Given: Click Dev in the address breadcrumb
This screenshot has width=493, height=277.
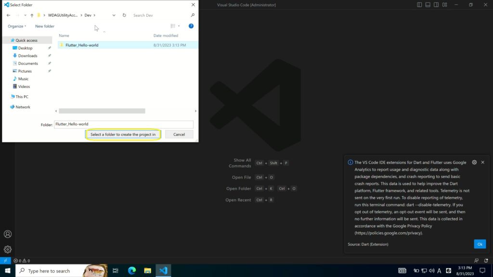Looking at the screenshot, I should (x=88, y=15).
